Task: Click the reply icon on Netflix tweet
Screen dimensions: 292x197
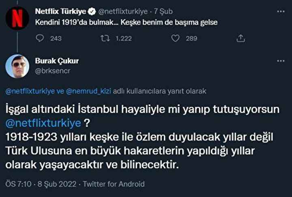Action: click(x=40, y=38)
